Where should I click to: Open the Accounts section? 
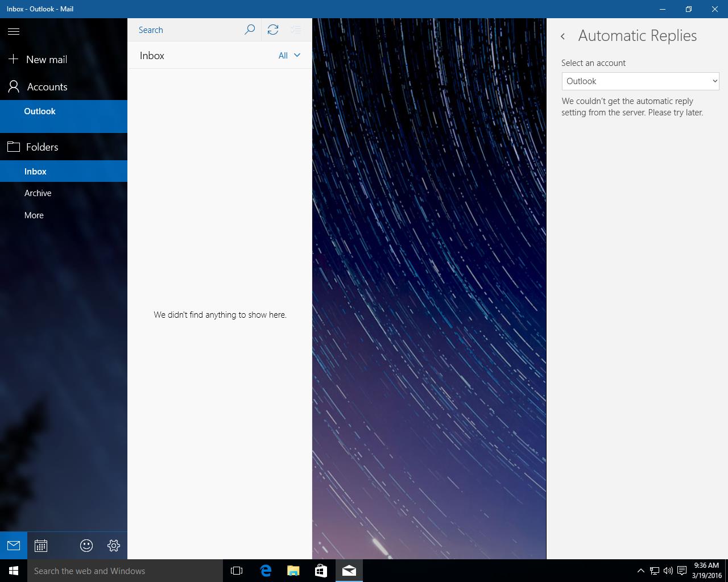[x=64, y=86]
